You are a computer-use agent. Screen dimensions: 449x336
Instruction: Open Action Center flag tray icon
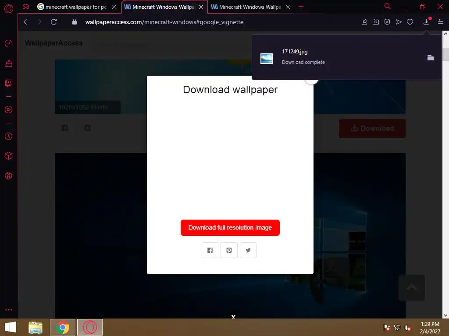coord(386,328)
